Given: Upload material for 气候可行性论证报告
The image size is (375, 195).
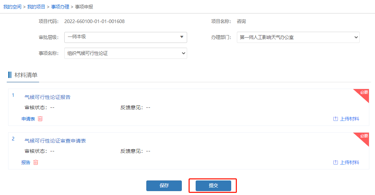Looking at the screenshot, I should pyautogui.click(x=346, y=119).
